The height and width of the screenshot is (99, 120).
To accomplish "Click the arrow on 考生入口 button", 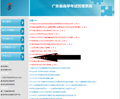I will click(22, 57).
